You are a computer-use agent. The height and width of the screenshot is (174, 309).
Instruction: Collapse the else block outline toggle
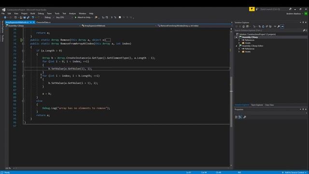click(23, 101)
